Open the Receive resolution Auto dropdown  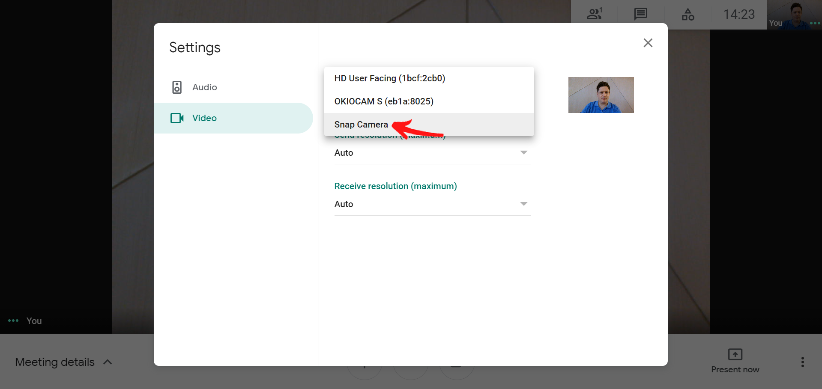pos(432,204)
